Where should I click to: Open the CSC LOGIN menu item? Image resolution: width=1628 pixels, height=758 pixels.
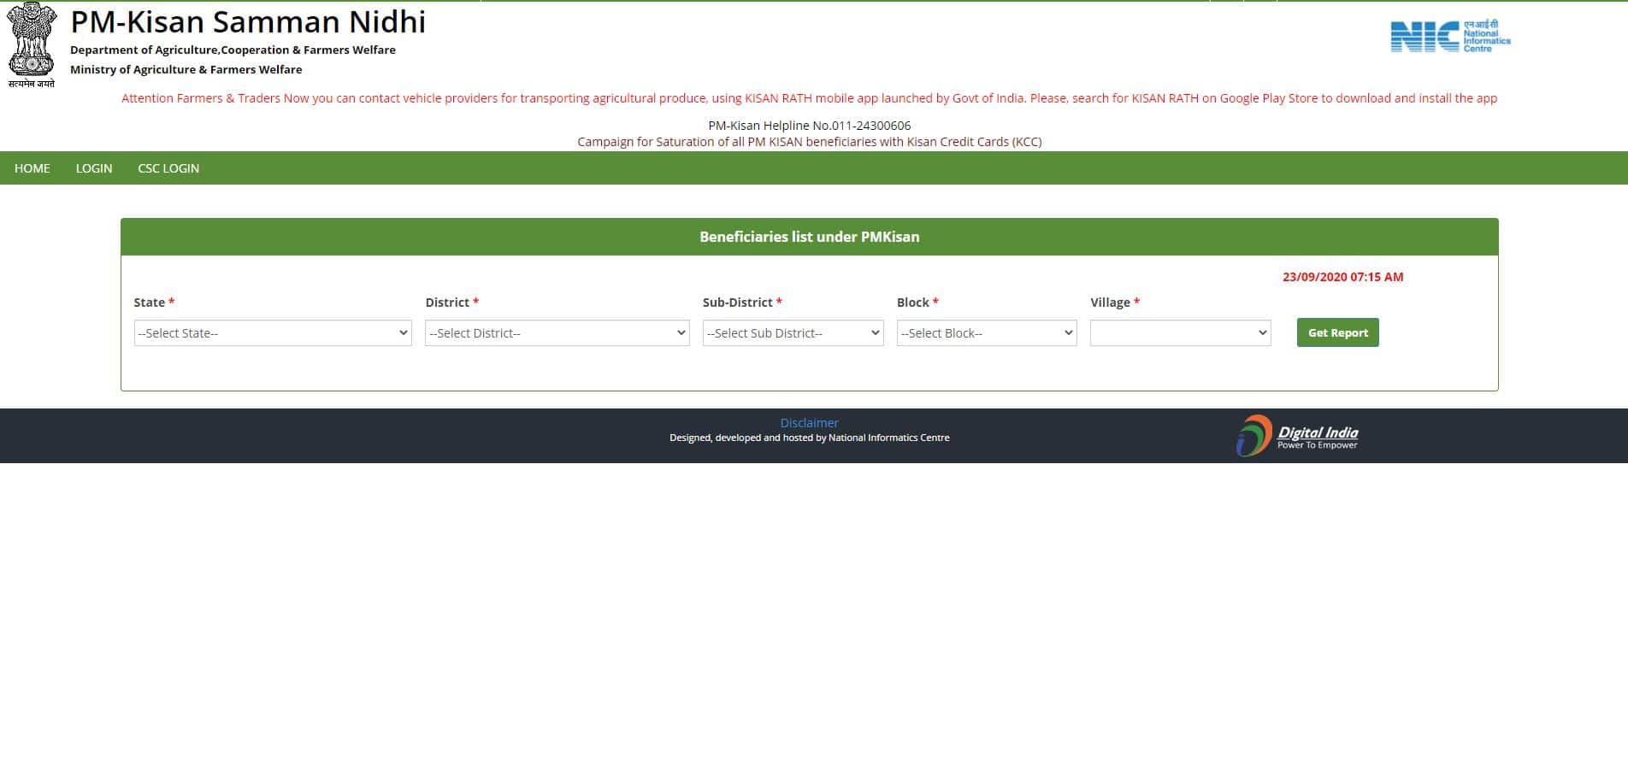168,168
